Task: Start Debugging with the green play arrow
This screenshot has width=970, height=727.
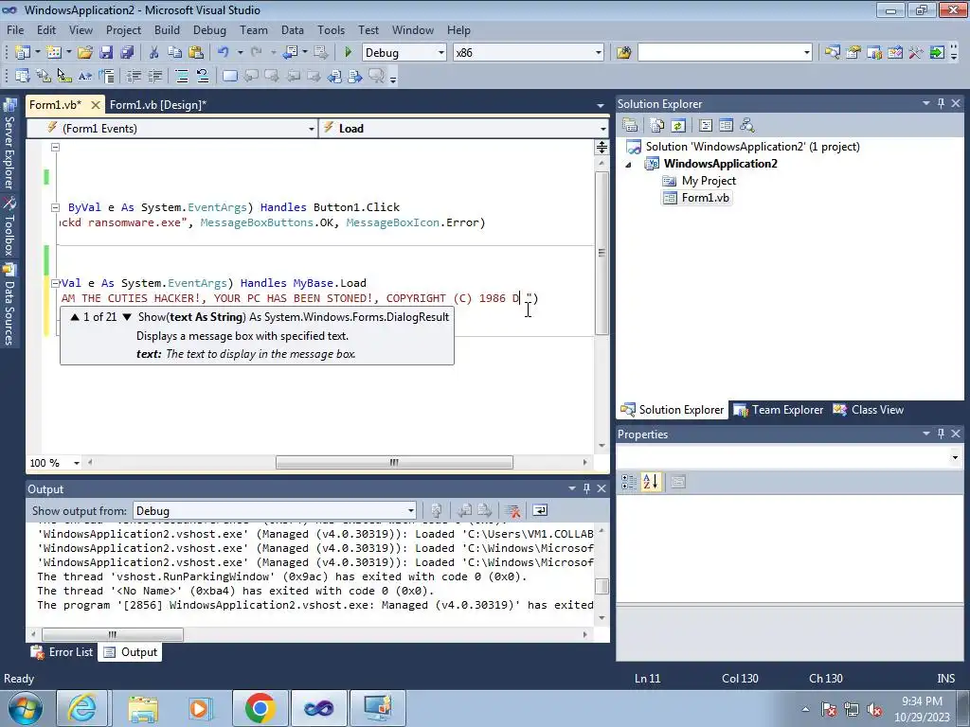Action: tap(348, 53)
